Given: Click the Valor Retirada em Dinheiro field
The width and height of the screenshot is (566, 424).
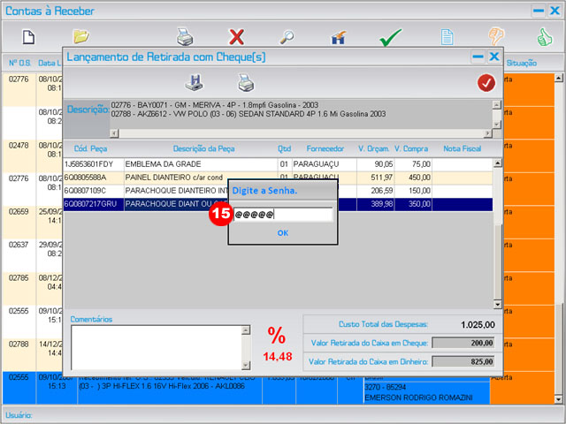Looking at the screenshot, I should pos(463,361).
